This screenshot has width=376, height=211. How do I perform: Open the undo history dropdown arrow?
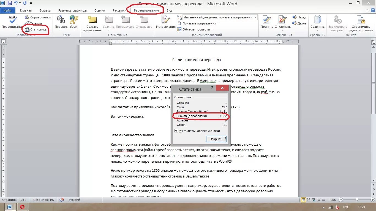[x=20, y=3]
